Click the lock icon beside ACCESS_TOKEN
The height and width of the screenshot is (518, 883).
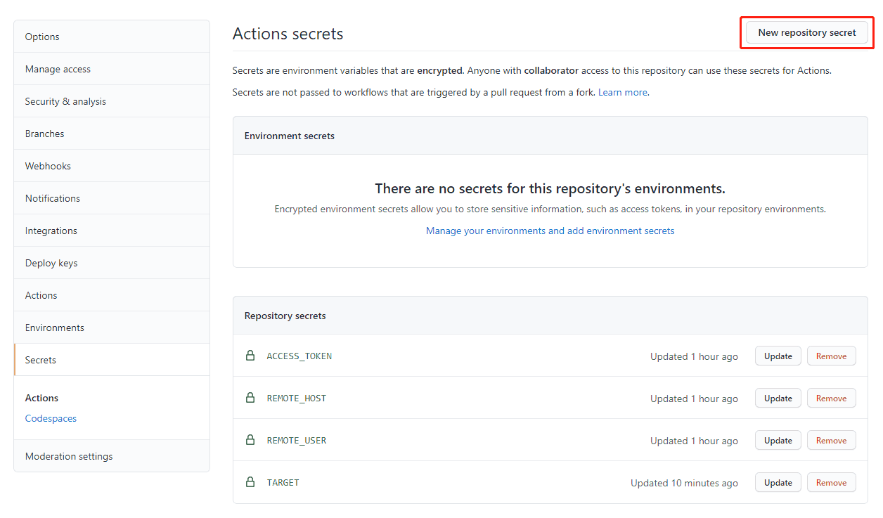[250, 356]
